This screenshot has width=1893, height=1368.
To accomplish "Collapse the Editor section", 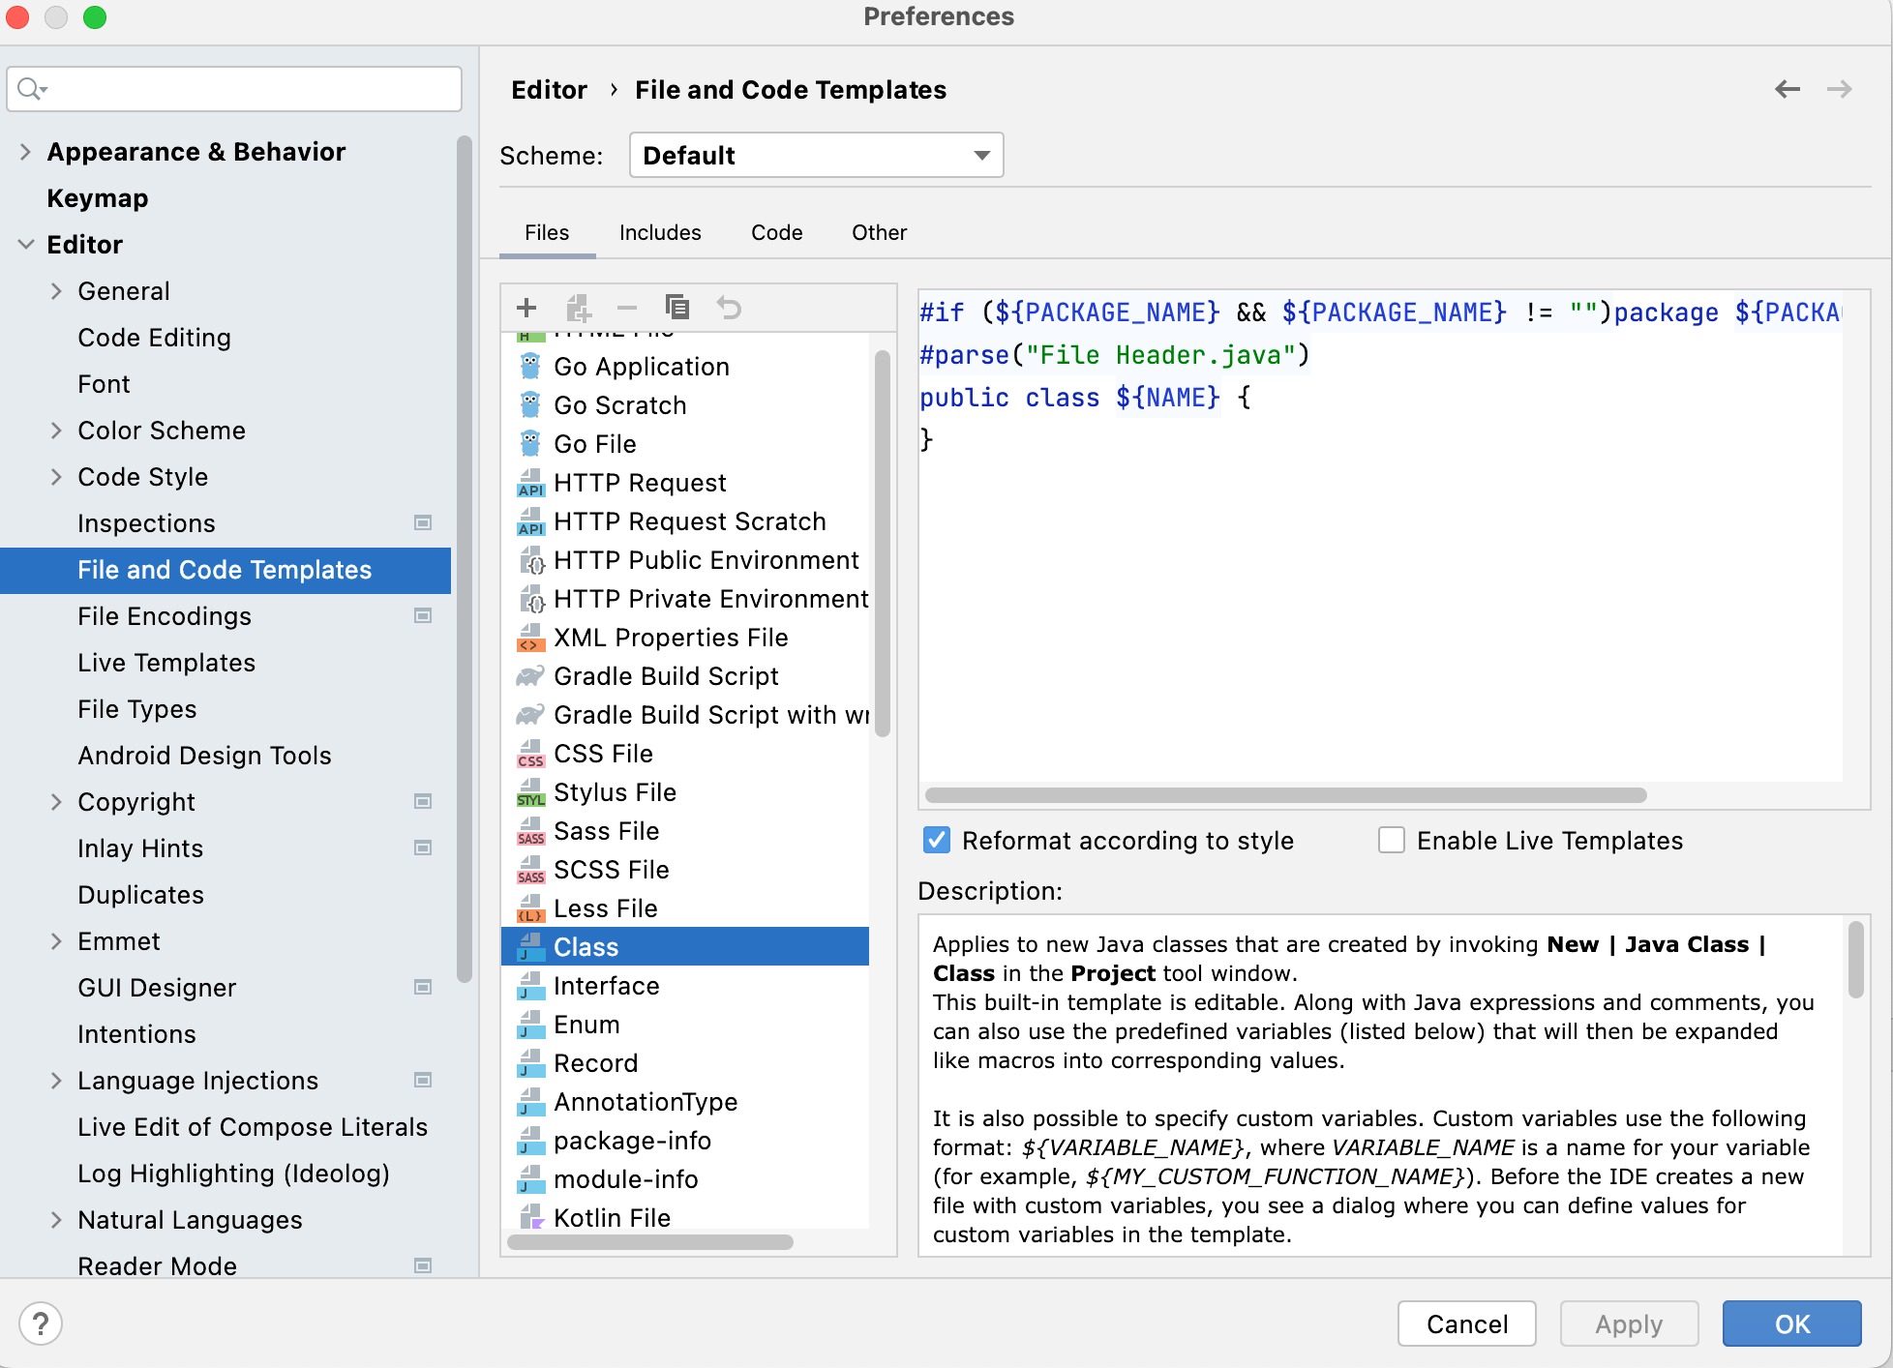I will (x=25, y=245).
